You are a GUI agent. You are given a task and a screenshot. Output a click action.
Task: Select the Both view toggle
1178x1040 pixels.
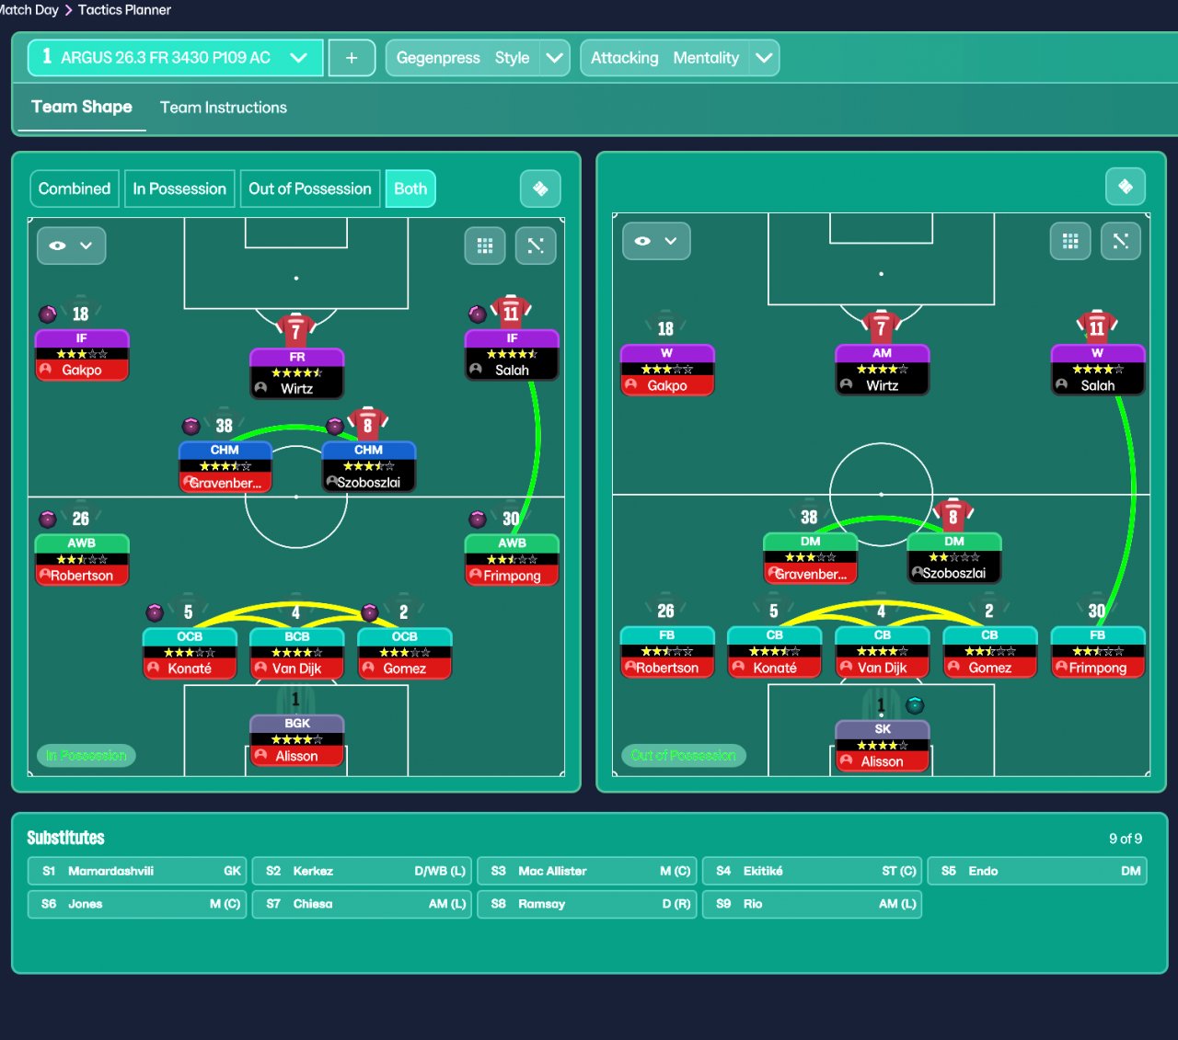[x=410, y=189]
